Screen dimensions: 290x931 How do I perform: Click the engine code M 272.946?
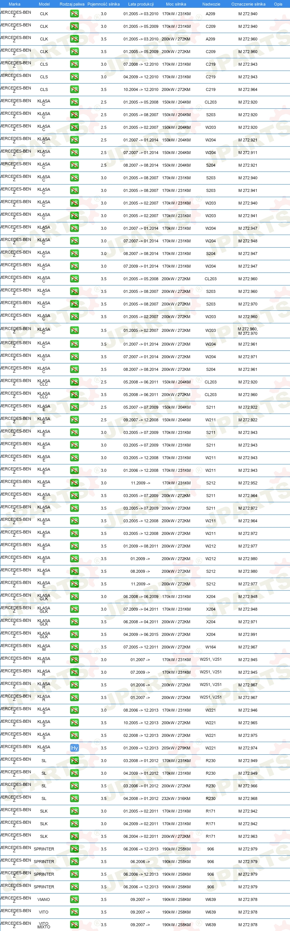pyautogui.click(x=248, y=710)
